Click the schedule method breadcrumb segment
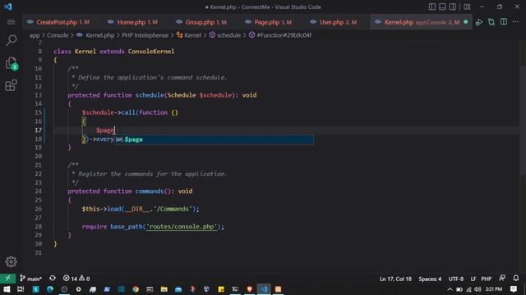526x295 pixels. tap(225, 35)
